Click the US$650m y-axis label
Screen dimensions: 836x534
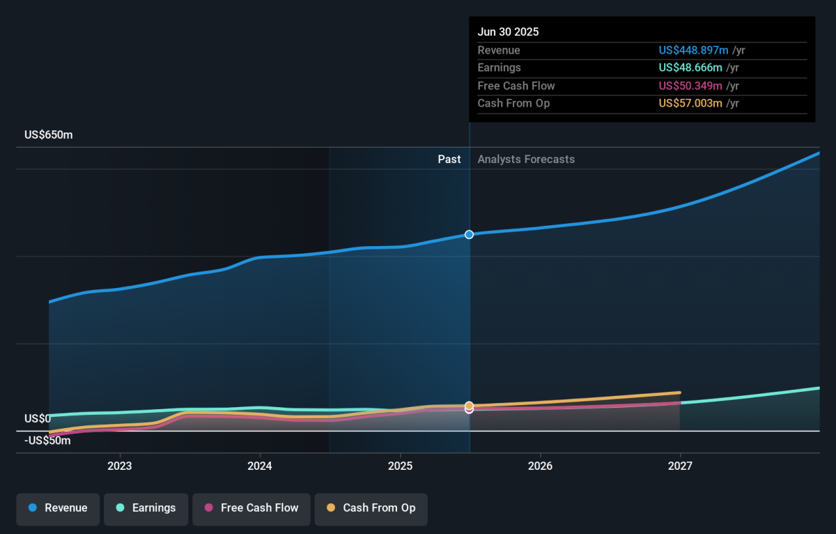pos(48,135)
